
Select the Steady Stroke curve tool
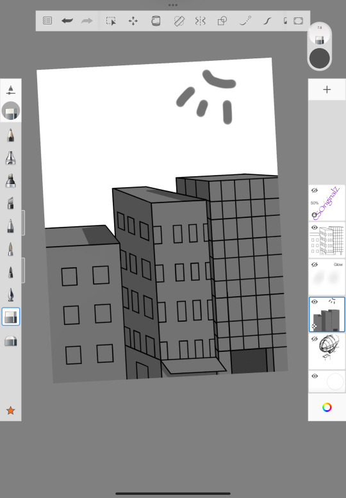267,21
